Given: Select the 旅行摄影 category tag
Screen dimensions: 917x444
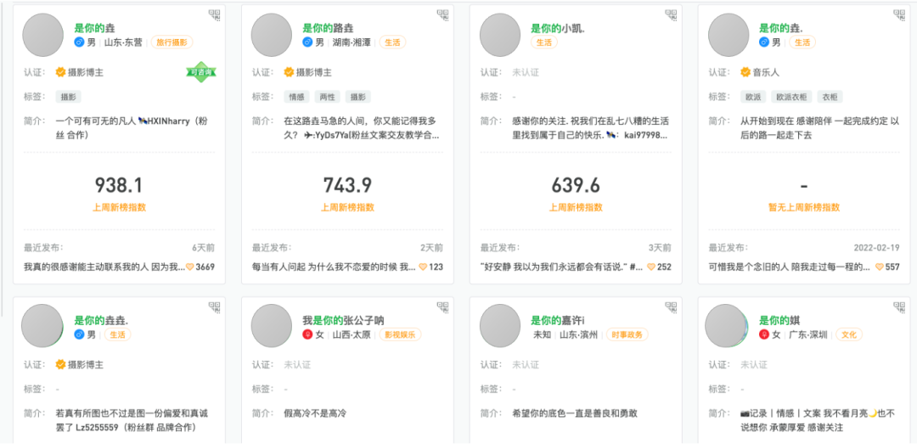Looking at the screenshot, I should [172, 42].
